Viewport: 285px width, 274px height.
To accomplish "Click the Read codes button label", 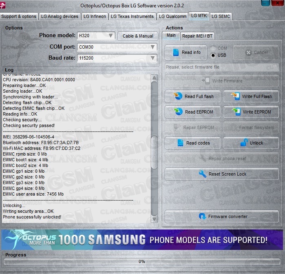I will [x=198, y=143].
